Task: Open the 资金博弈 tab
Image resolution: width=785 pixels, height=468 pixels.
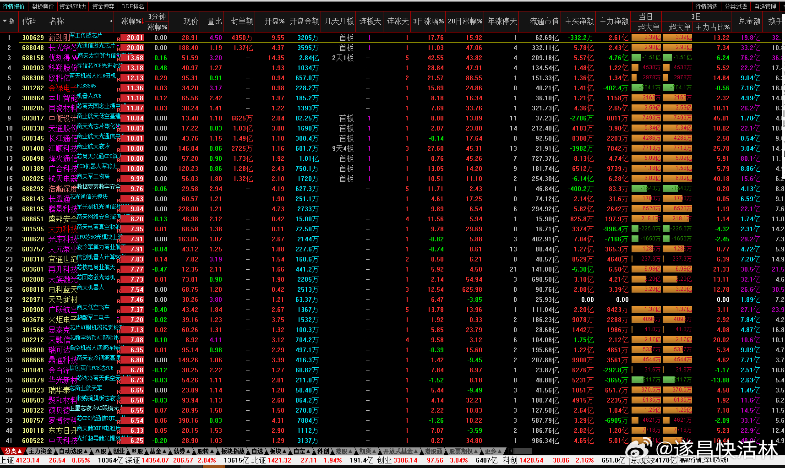Action: [103, 6]
